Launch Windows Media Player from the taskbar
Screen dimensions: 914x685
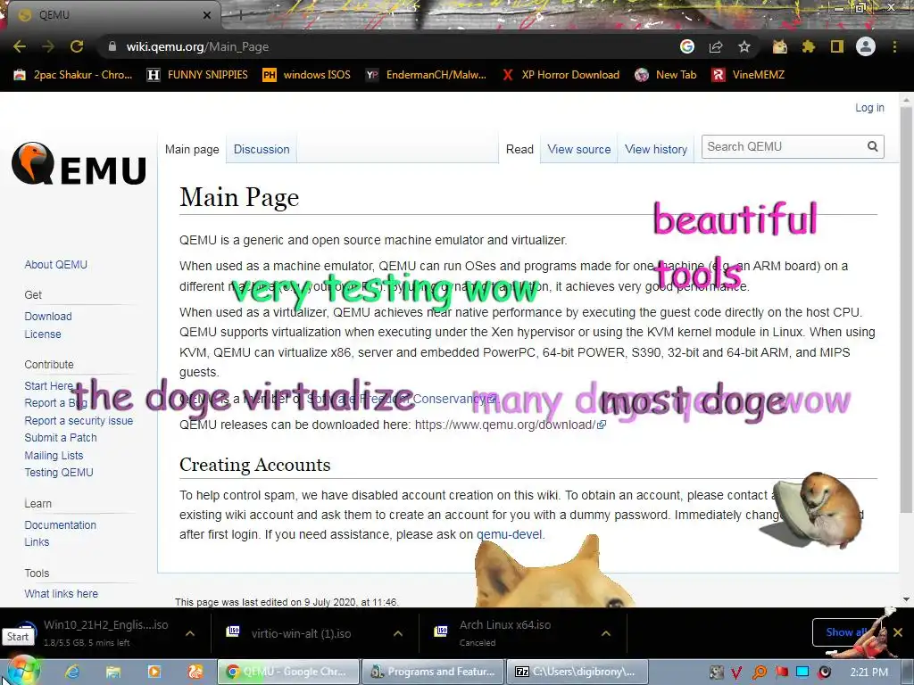pos(154,672)
